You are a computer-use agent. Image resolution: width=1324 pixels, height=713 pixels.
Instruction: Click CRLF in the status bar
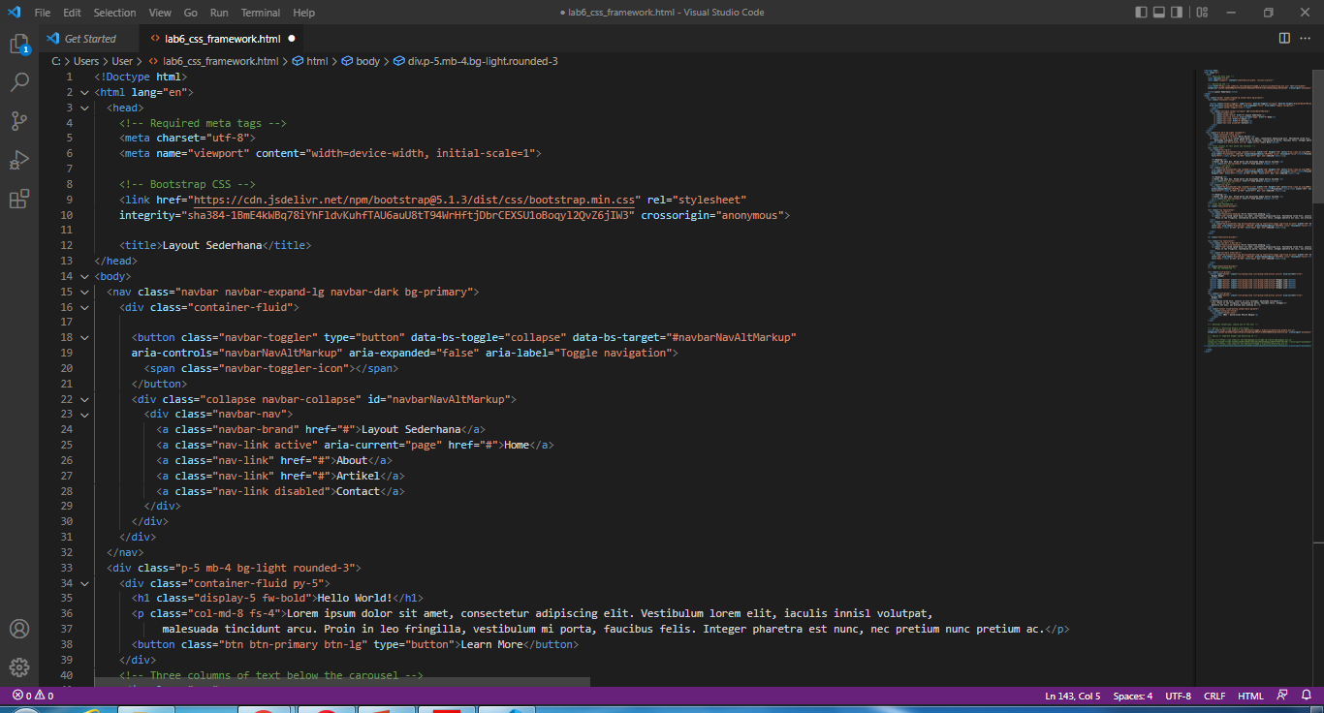1214,695
